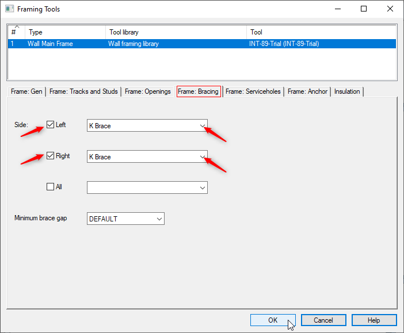
Task: Go to the Frame: Serviceholes tab
Action: click(x=253, y=91)
